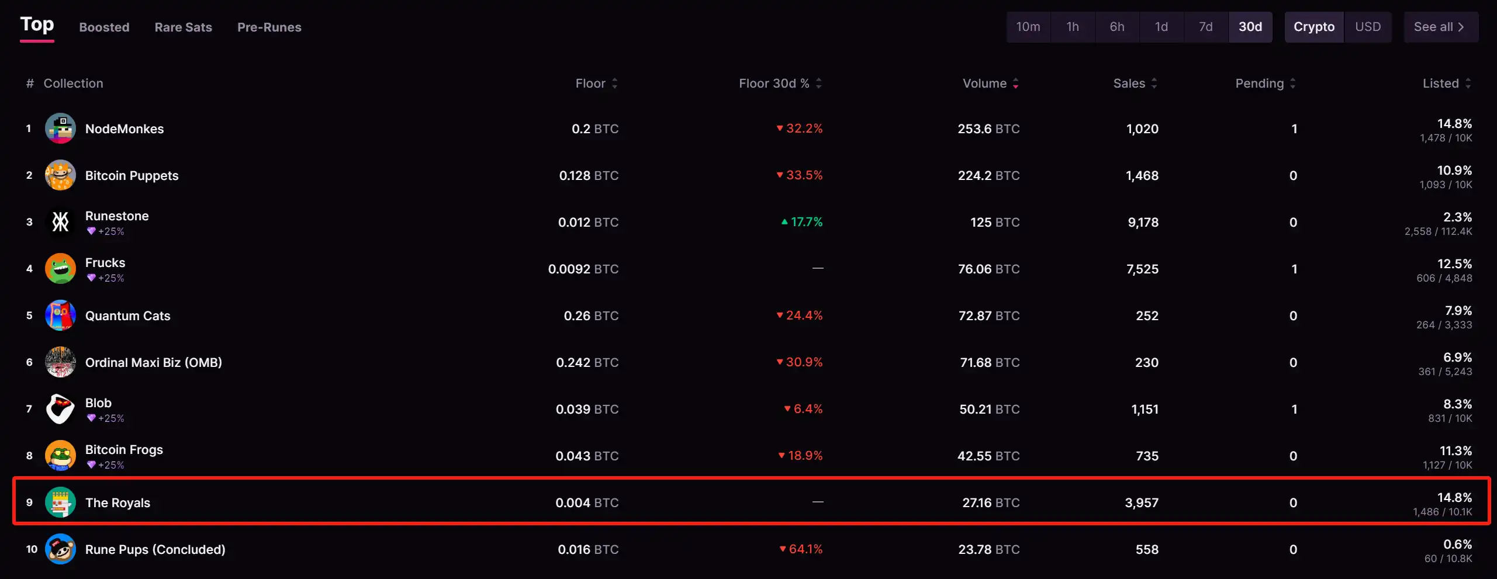Click the NodeMonkes collection avatar icon
Viewport: 1497px width, 579px height.
pos(60,129)
